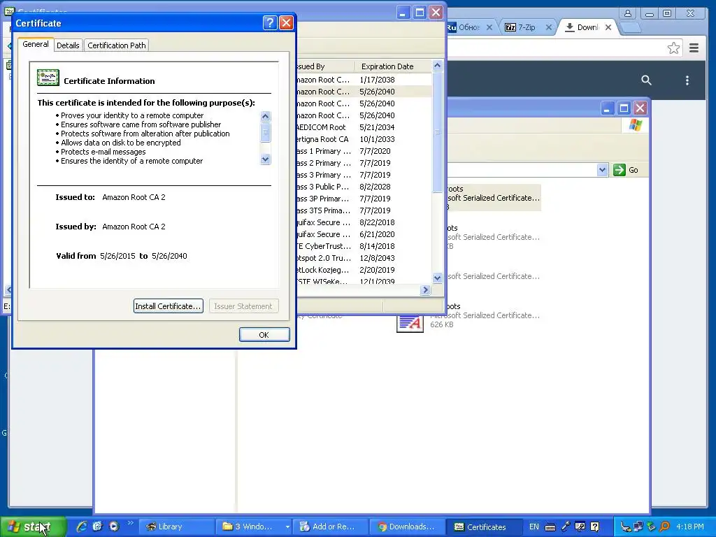Click the up arrow of the certificate purposes list

click(265, 117)
